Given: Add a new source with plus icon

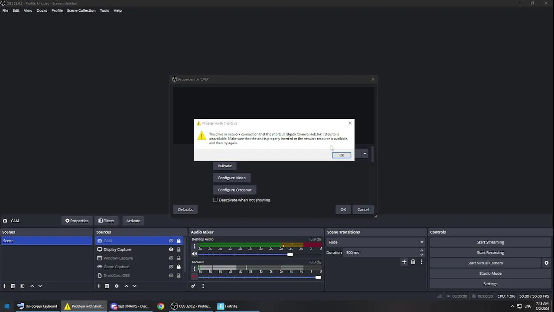Looking at the screenshot, I should coord(99,286).
